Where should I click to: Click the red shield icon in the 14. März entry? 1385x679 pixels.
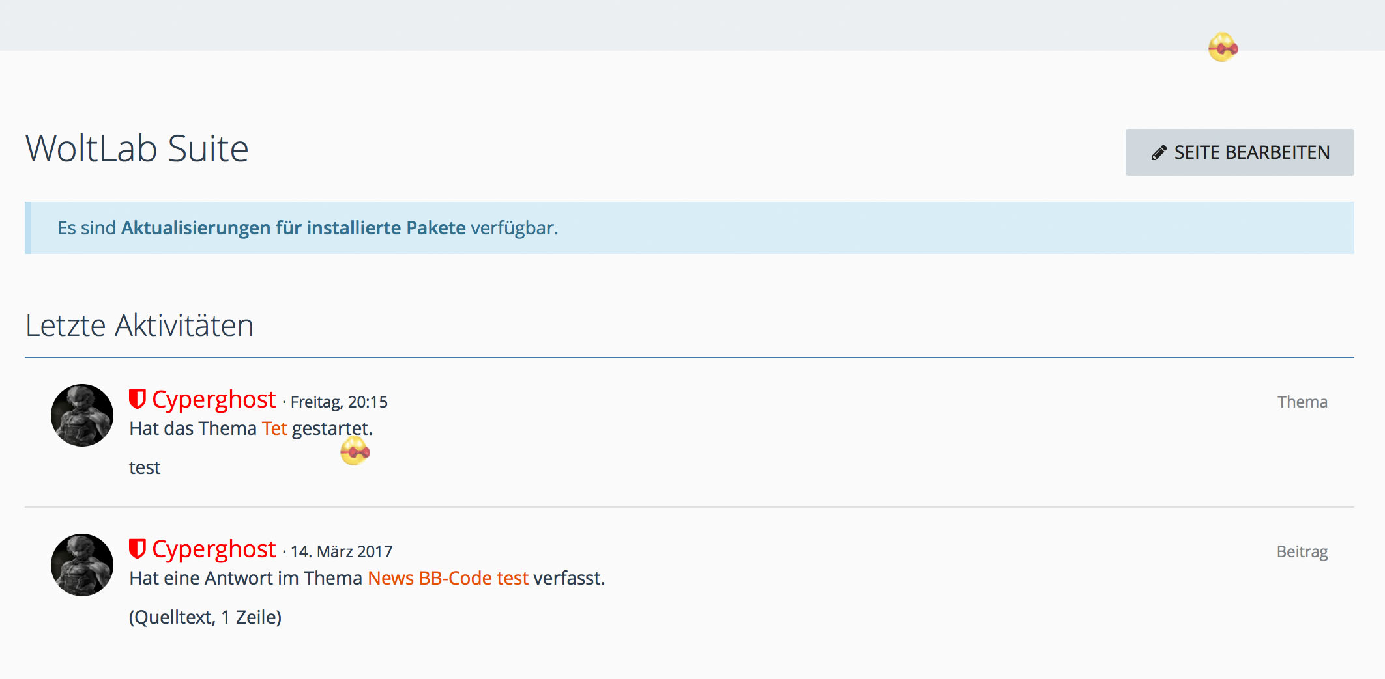(137, 549)
